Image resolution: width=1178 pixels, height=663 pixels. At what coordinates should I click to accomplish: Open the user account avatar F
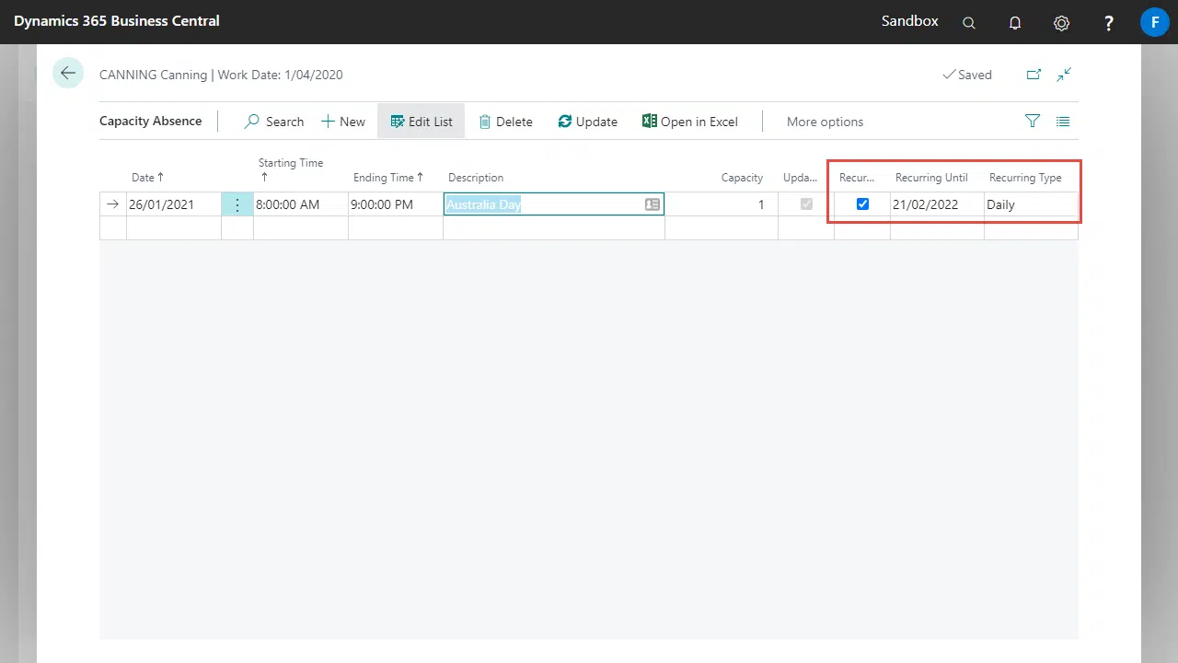[1154, 22]
